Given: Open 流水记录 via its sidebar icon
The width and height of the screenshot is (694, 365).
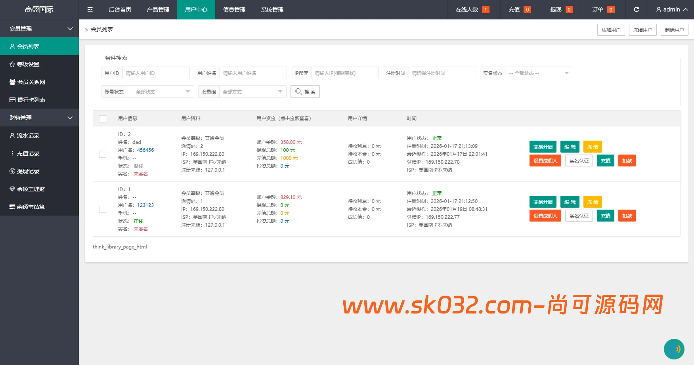Looking at the screenshot, I should (12, 135).
